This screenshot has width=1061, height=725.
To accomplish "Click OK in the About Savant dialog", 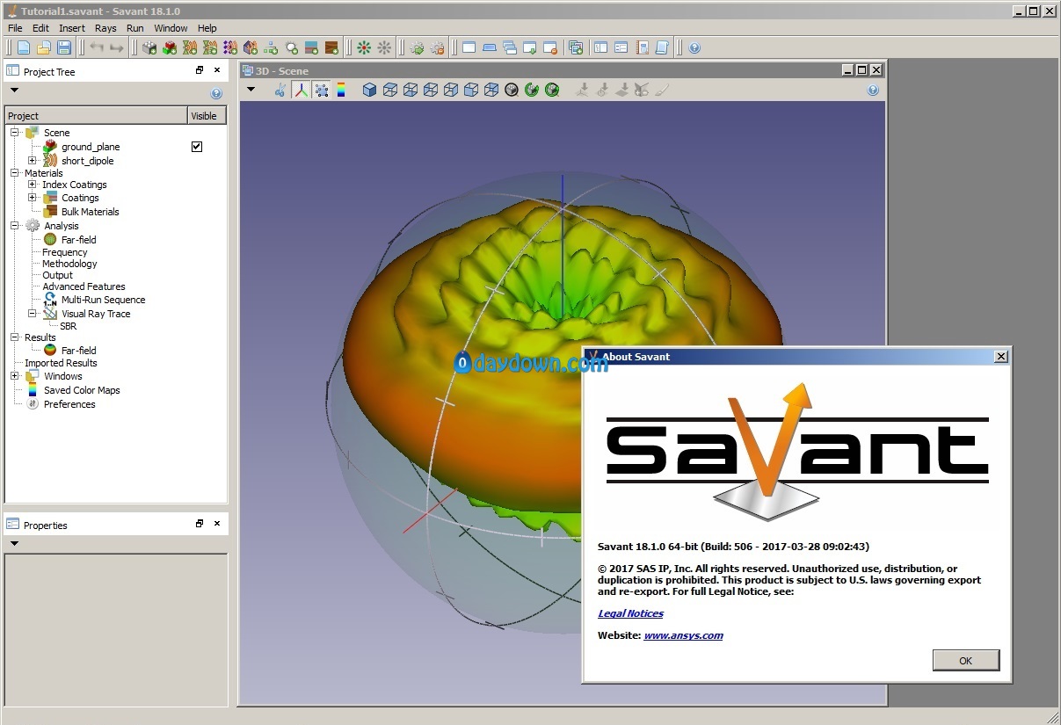I will click(965, 660).
